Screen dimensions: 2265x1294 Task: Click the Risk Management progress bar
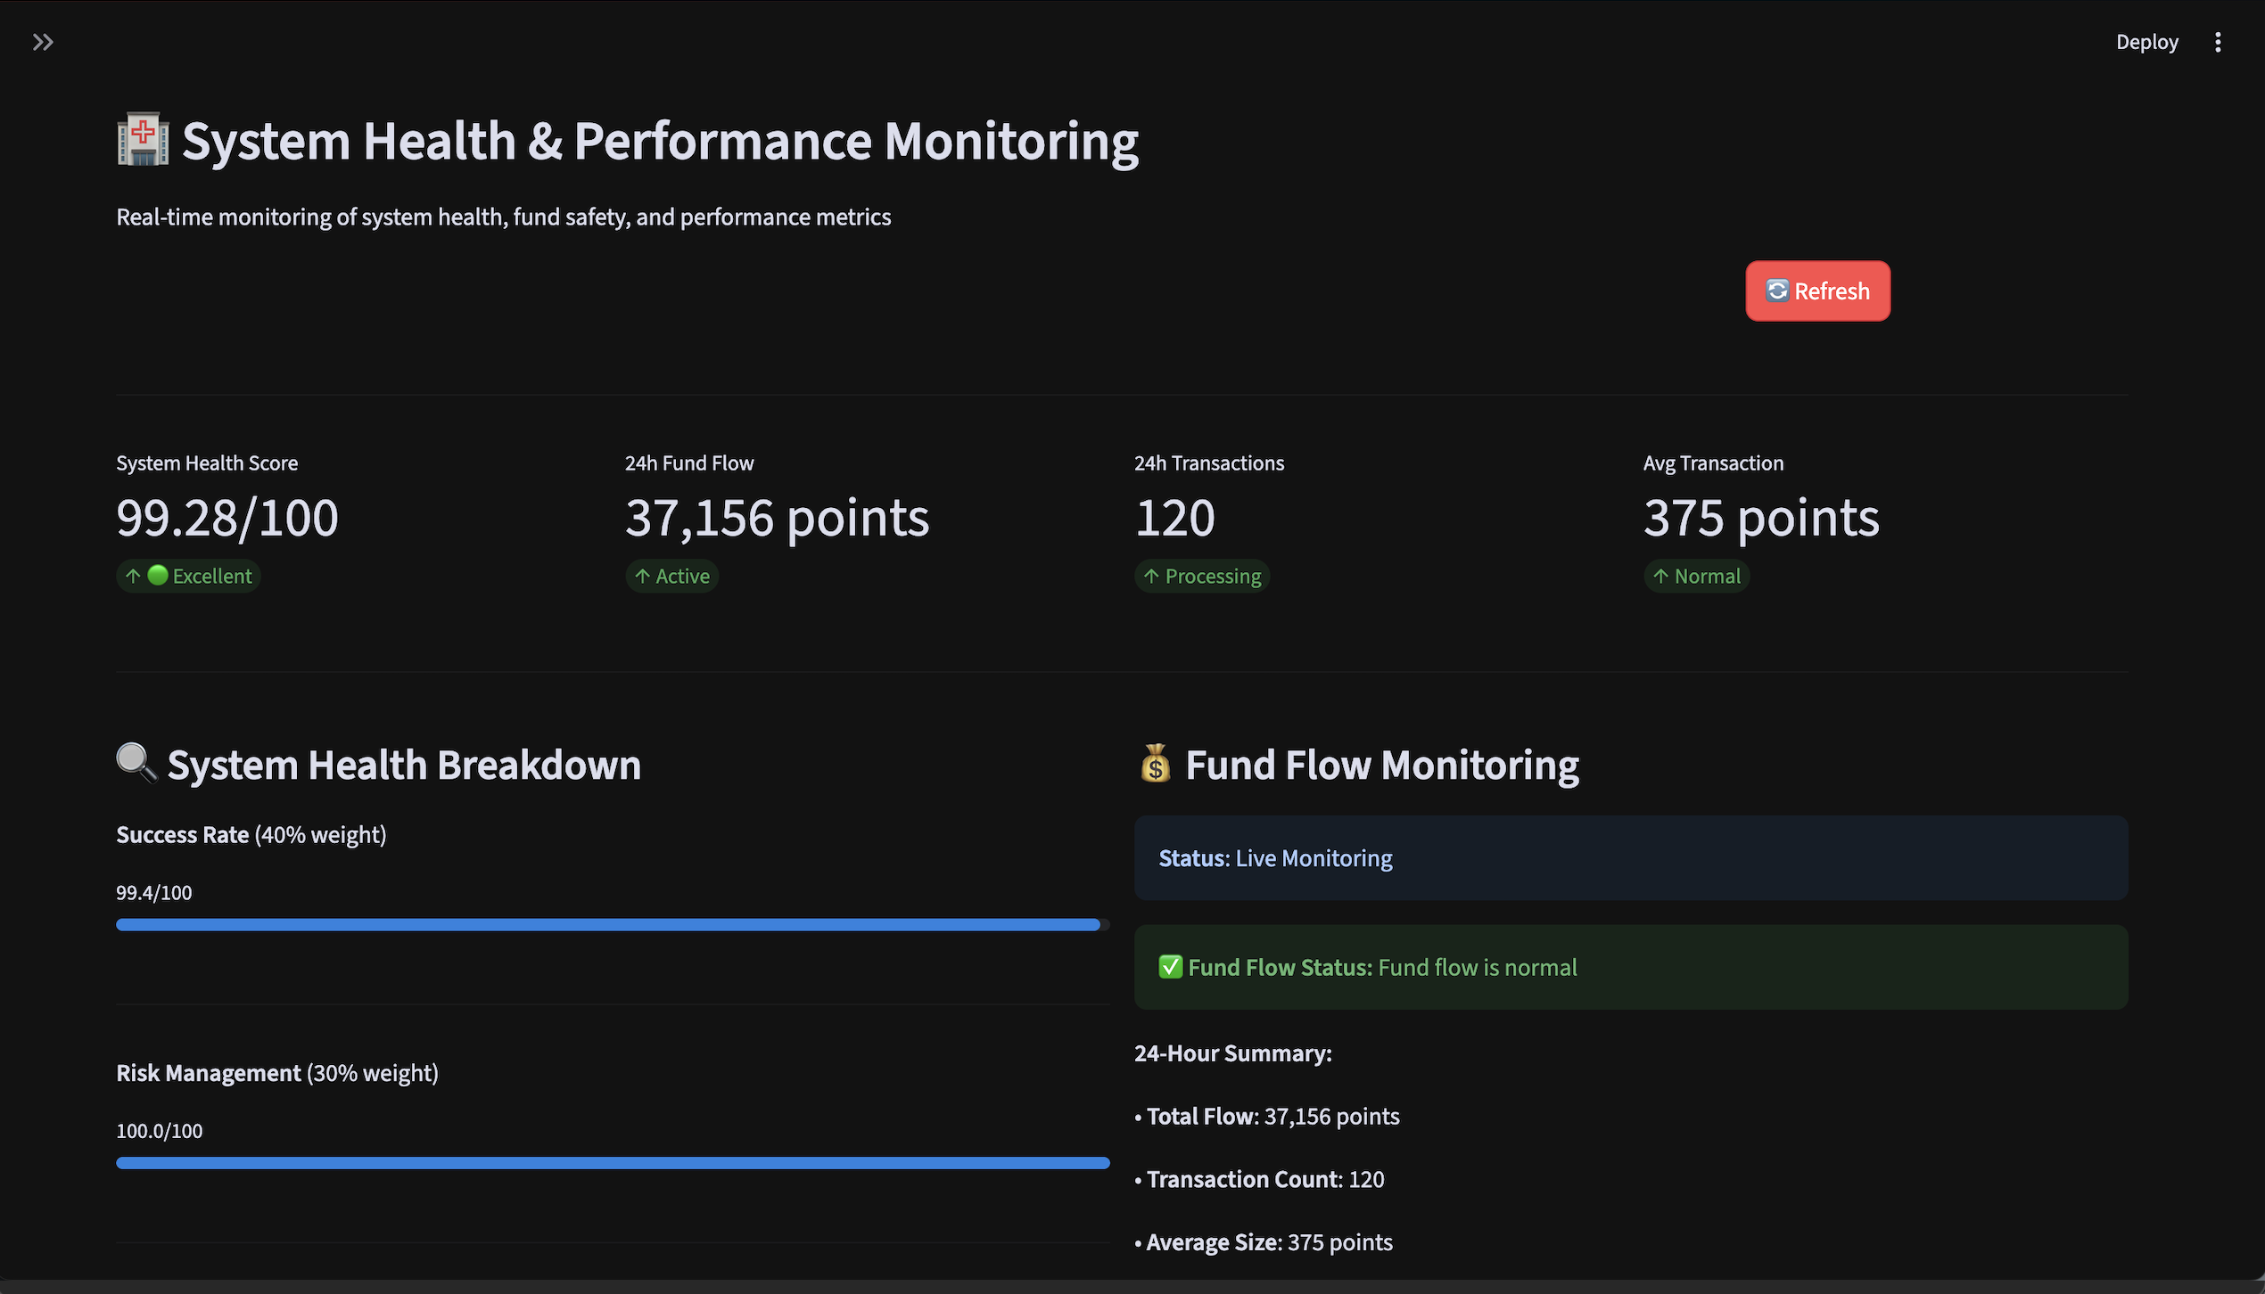coord(612,1163)
